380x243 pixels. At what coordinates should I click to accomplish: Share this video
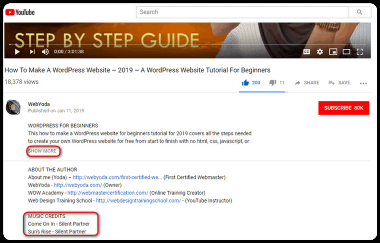[307, 83]
